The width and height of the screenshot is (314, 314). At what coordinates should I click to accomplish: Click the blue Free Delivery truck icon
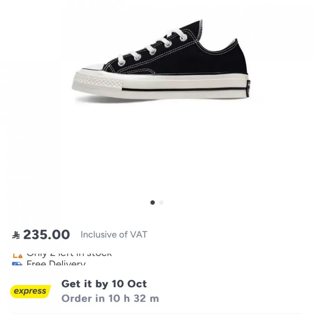tap(17, 264)
